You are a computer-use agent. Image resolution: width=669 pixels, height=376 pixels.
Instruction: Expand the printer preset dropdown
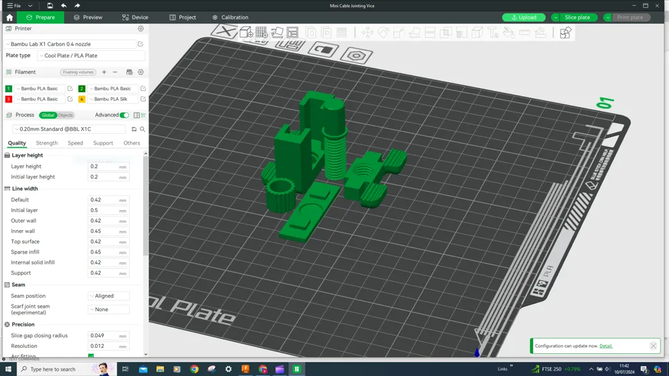70,44
